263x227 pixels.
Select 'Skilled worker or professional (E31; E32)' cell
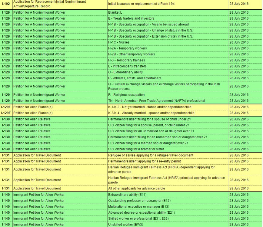pos(168,219)
